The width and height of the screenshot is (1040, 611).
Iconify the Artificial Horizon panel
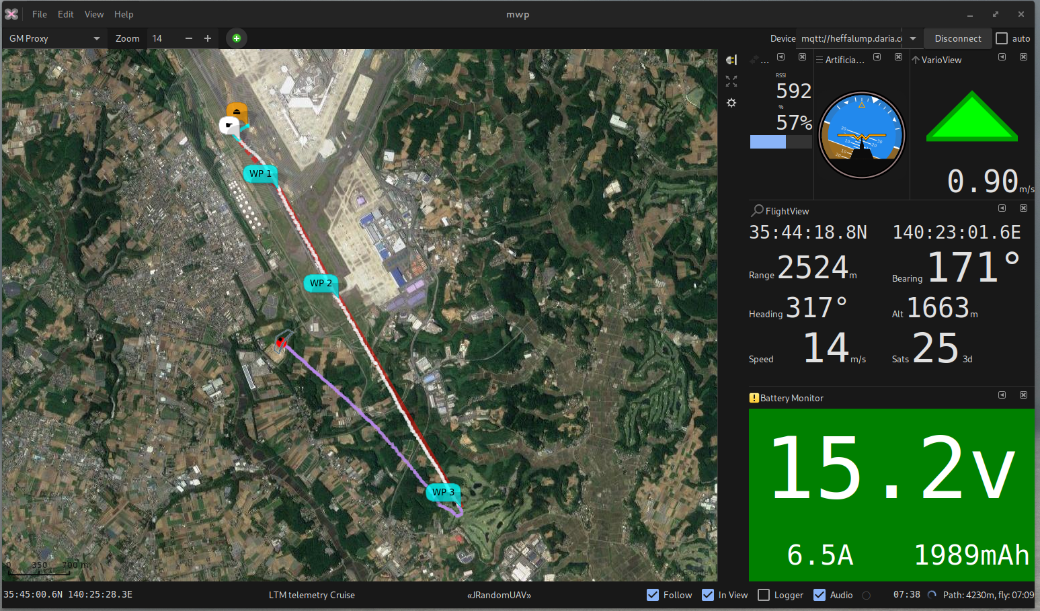tap(877, 57)
